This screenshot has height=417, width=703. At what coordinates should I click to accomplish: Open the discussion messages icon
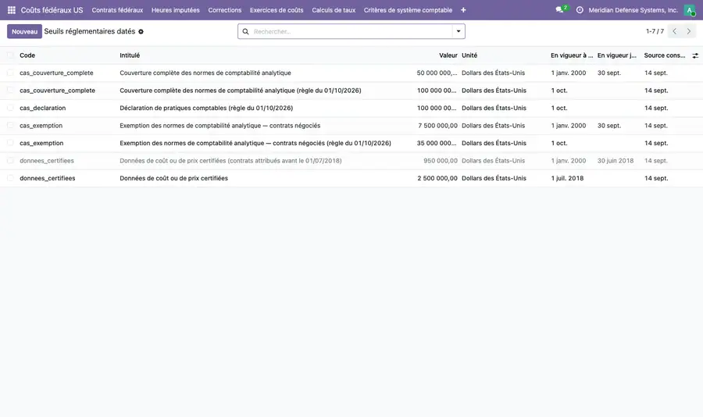559,10
